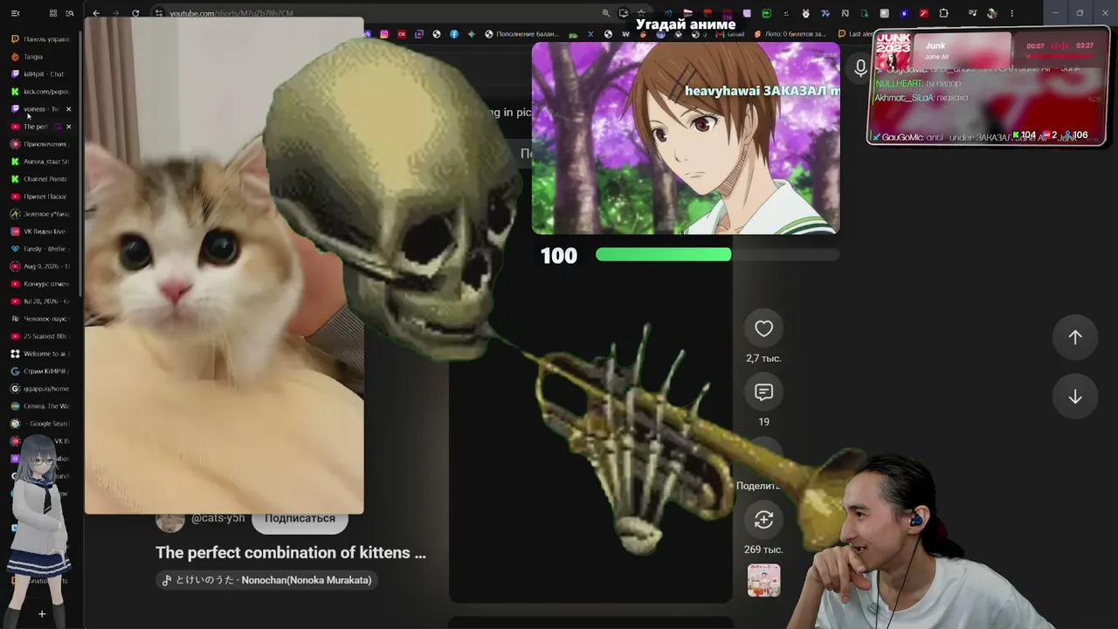Open the qgapp.ru/home tab
This screenshot has width=1118, height=629.
point(40,389)
